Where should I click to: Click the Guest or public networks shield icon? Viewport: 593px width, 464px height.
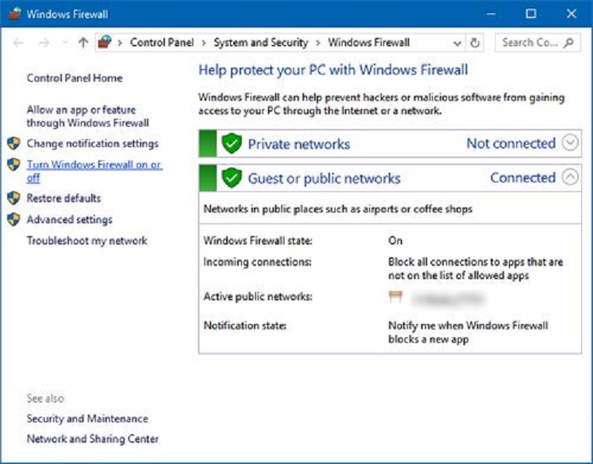230,179
